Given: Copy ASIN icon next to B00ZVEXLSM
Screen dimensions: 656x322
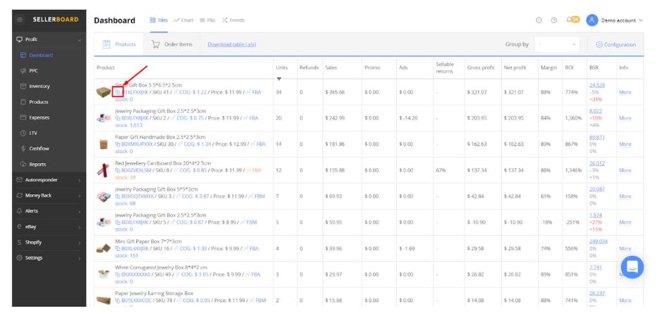Looking at the screenshot, I should click(x=118, y=171).
